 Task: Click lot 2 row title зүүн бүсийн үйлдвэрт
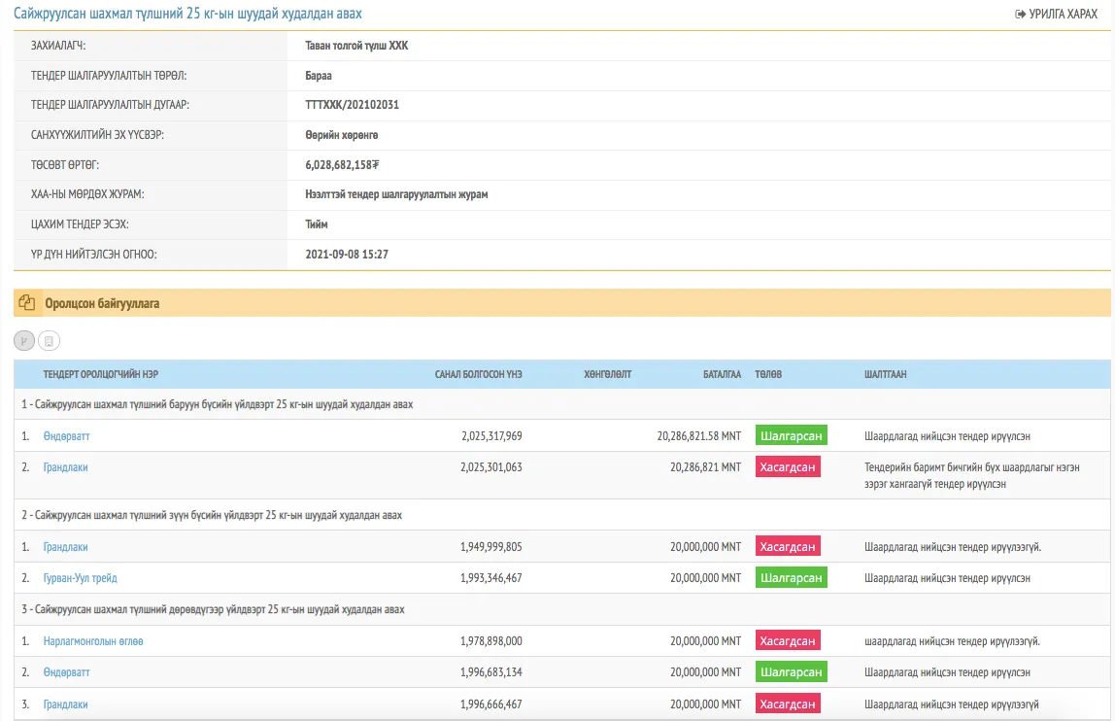pyautogui.click(x=212, y=515)
